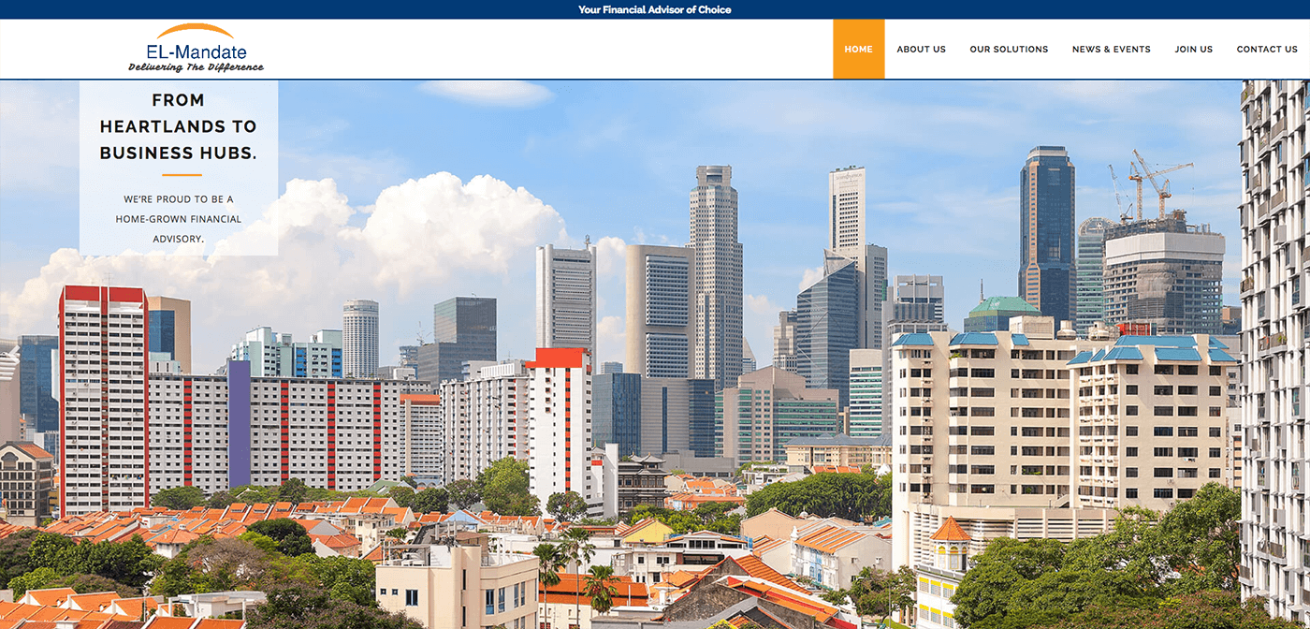The height and width of the screenshot is (629, 1310).
Task: Go to the About Us page
Action: 921,50
